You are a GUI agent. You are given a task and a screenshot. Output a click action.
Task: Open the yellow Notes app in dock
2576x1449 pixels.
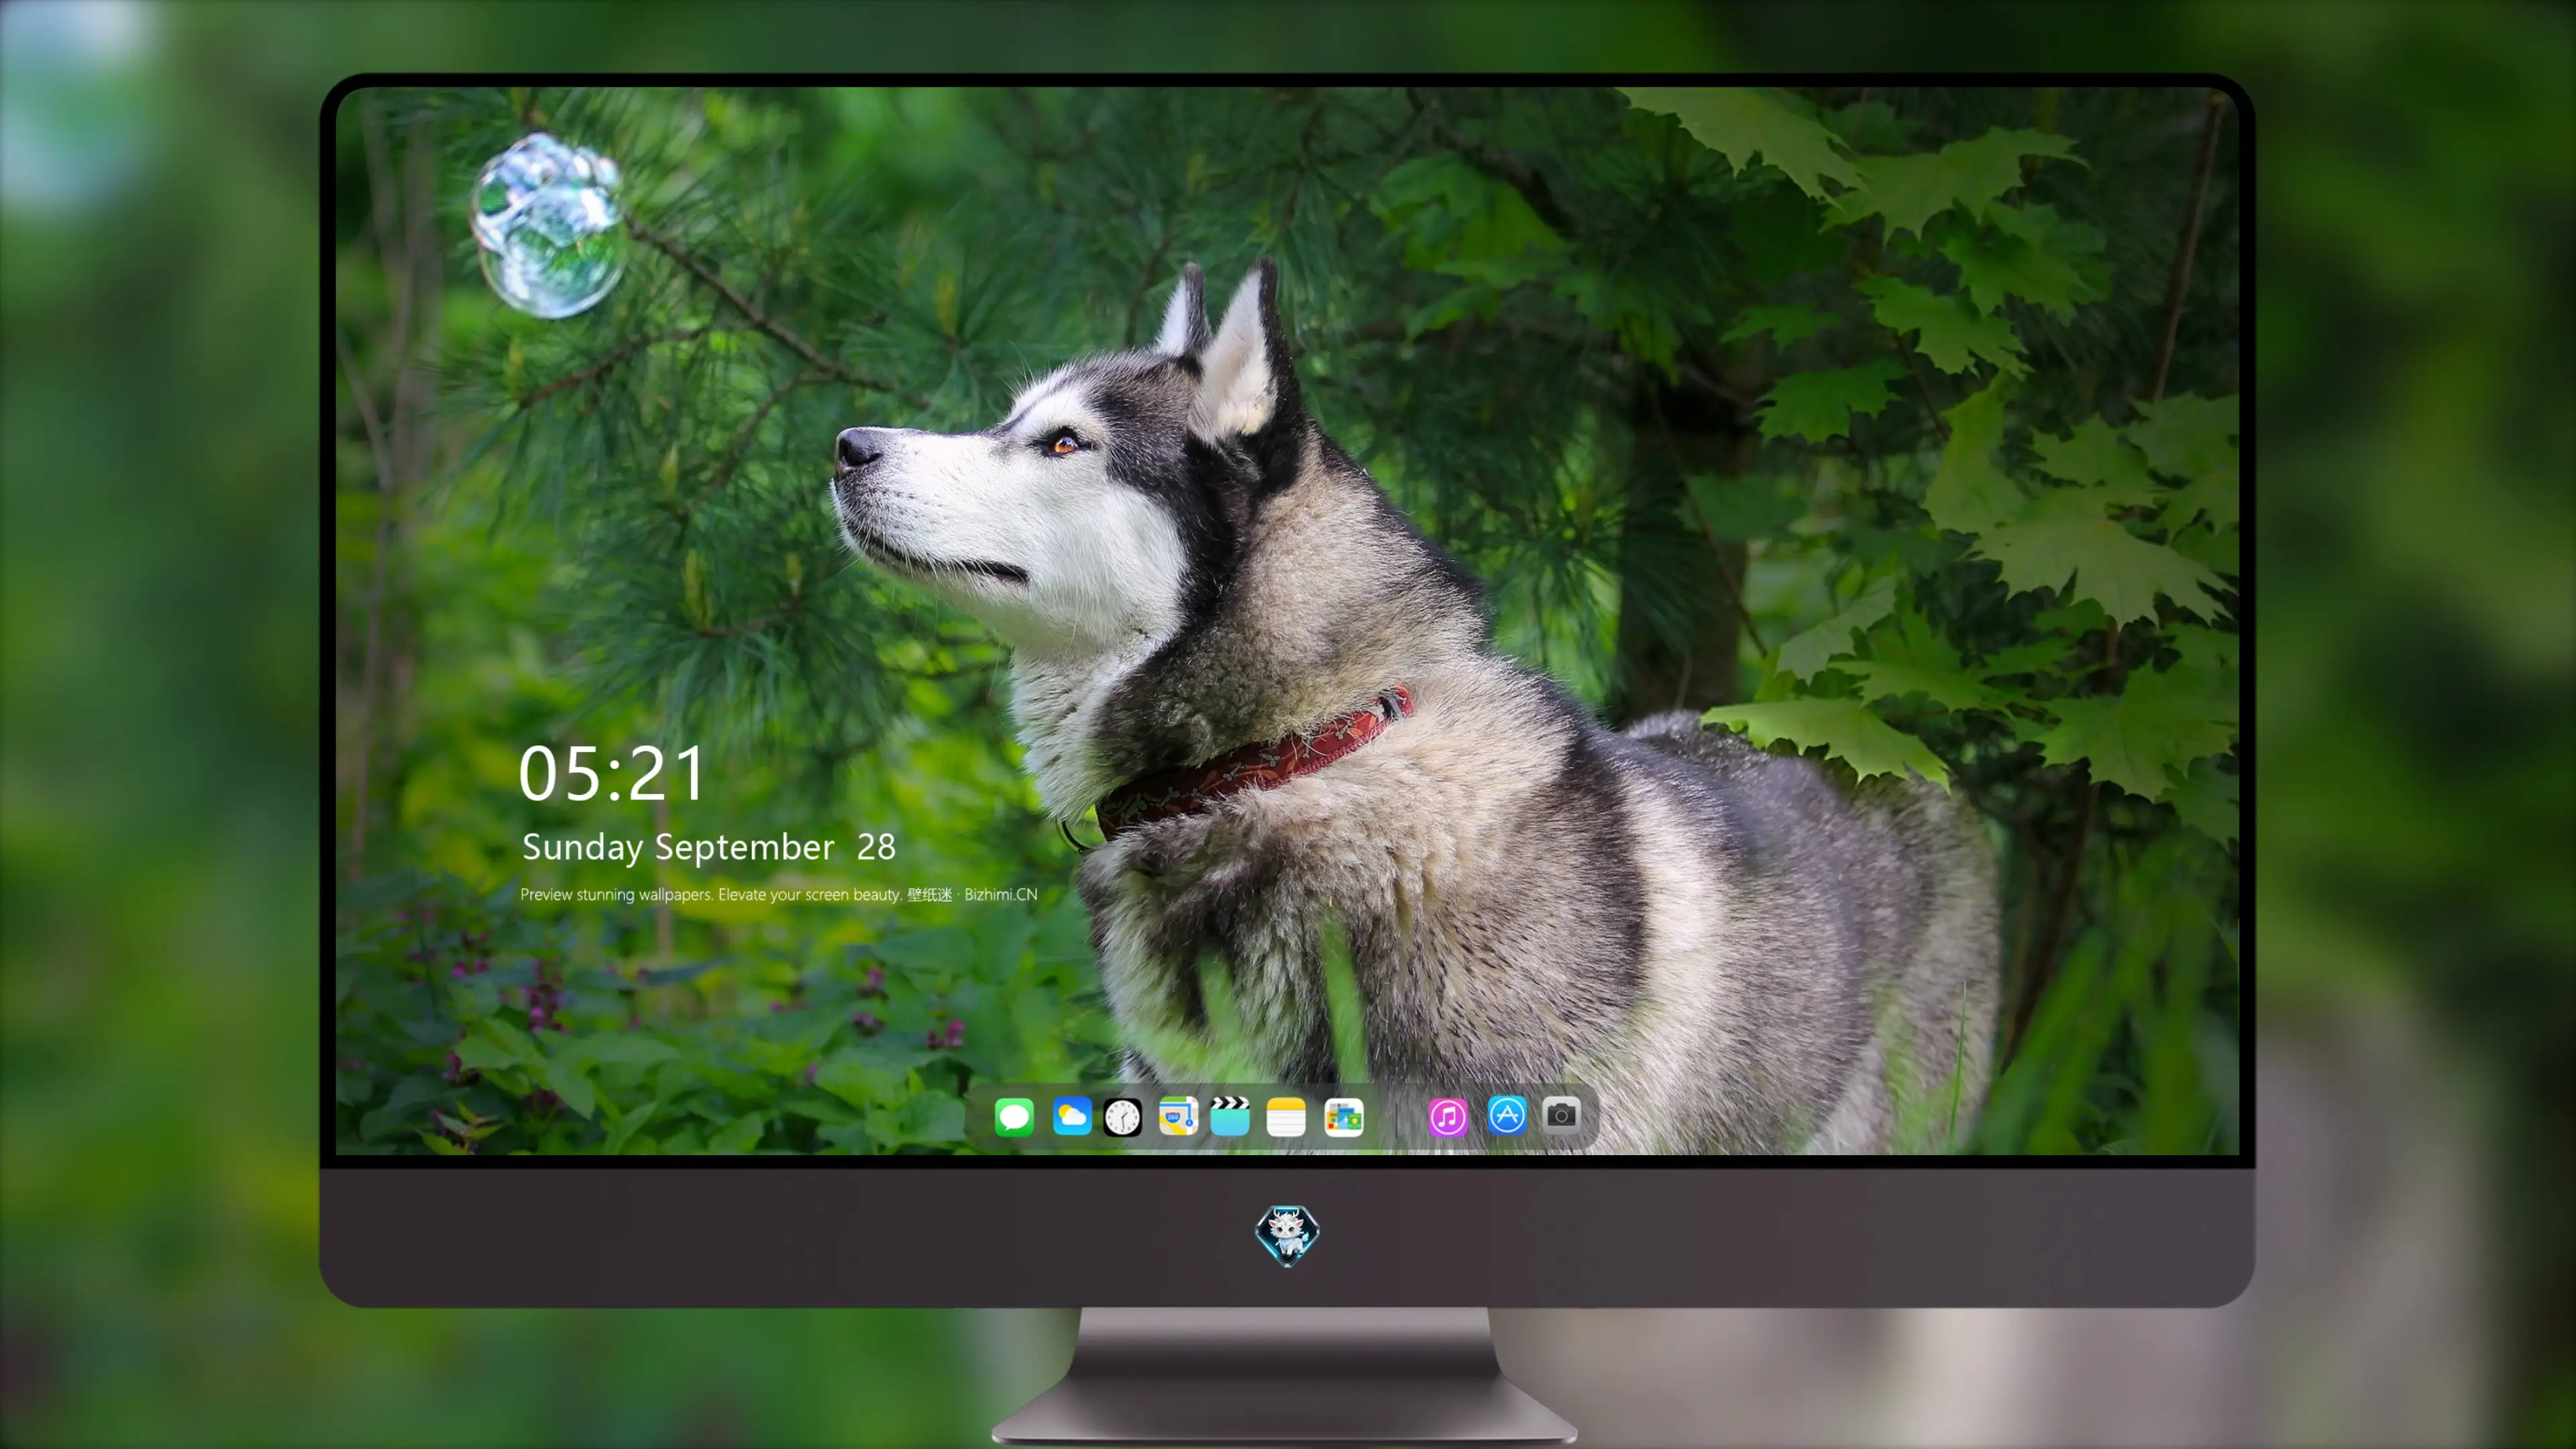click(x=1286, y=1117)
